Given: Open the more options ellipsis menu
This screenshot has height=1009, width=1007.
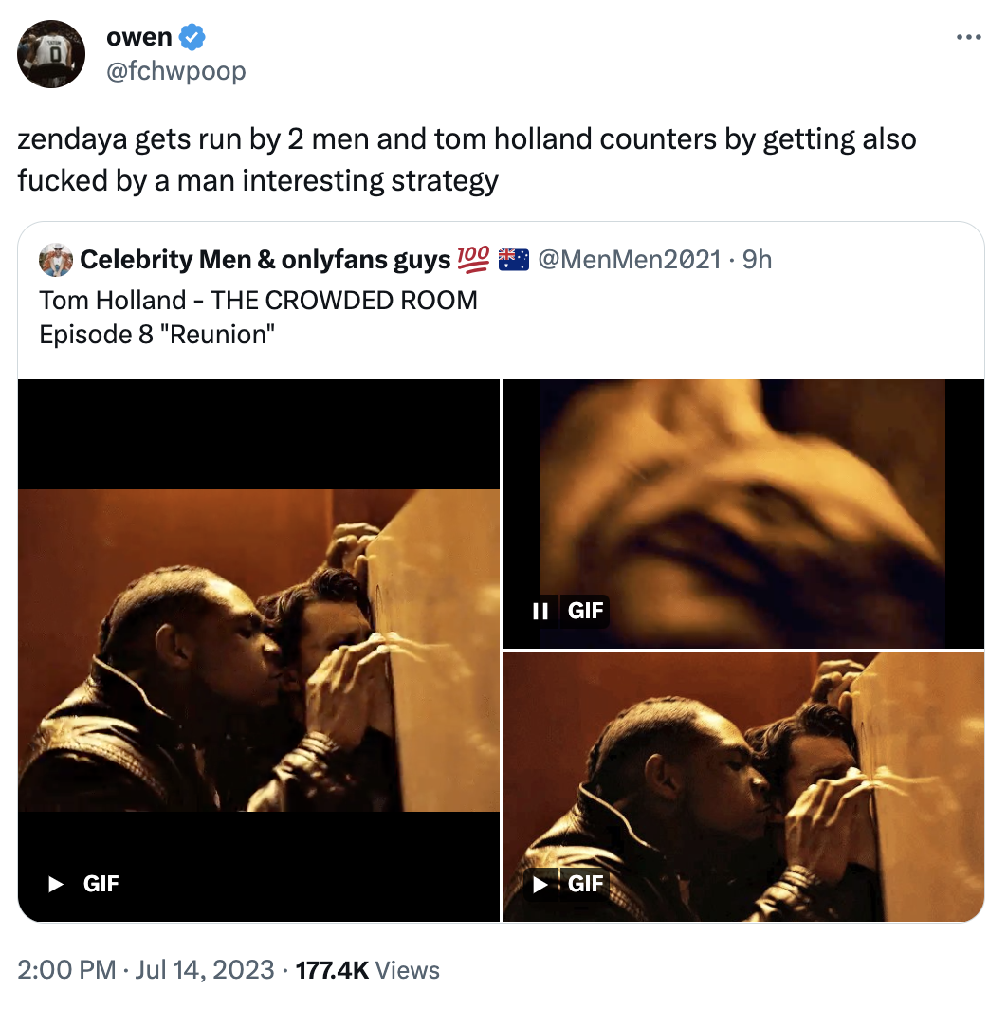Looking at the screenshot, I should point(967,38).
